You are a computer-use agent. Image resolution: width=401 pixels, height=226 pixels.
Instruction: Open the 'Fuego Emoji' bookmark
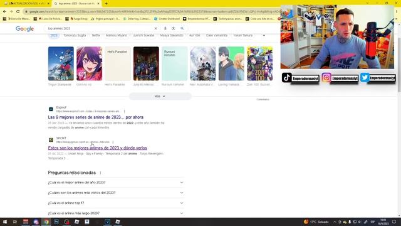point(76,19)
